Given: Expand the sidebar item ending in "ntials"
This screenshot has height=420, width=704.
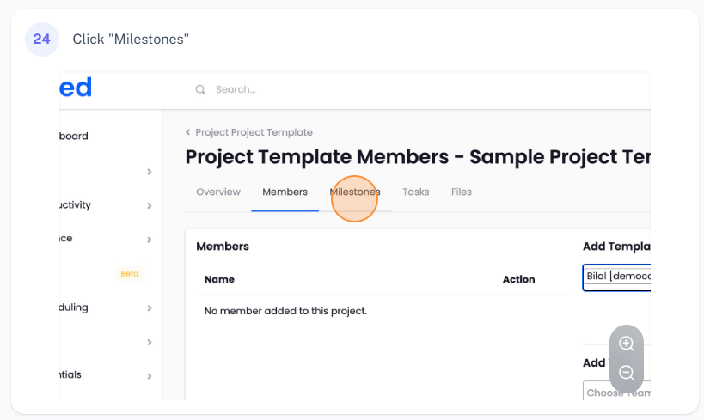Looking at the screenshot, I should click(149, 375).
